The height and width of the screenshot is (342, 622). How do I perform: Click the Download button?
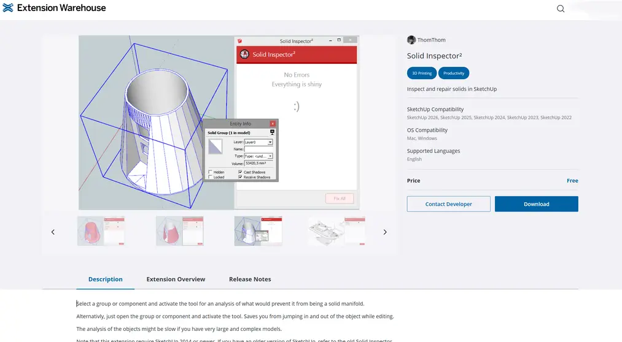536,204
